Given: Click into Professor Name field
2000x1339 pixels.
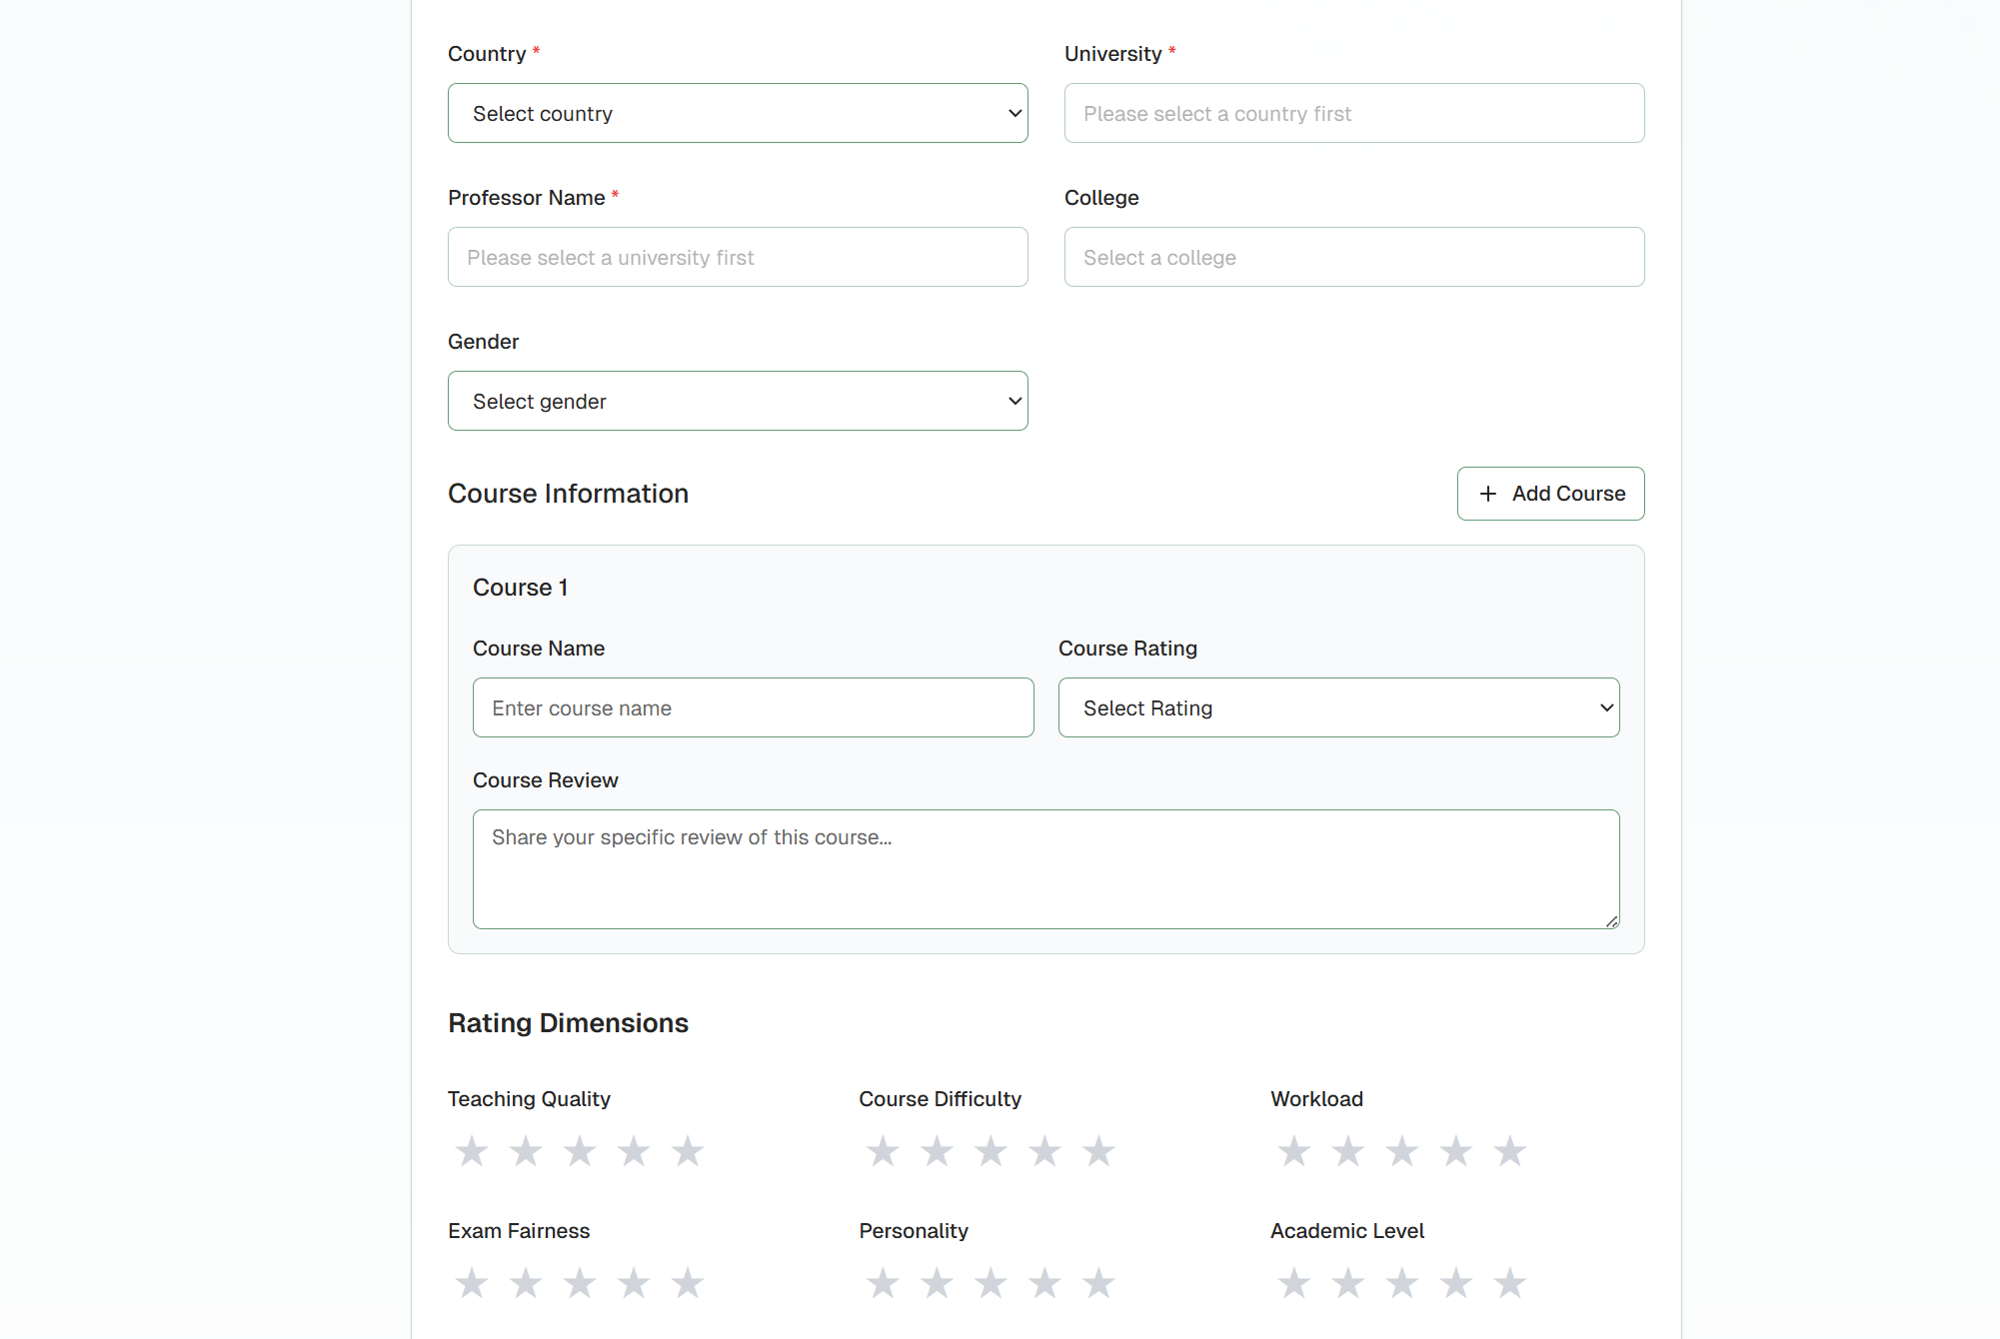Looking at the screenshot, I should point(738,257).
